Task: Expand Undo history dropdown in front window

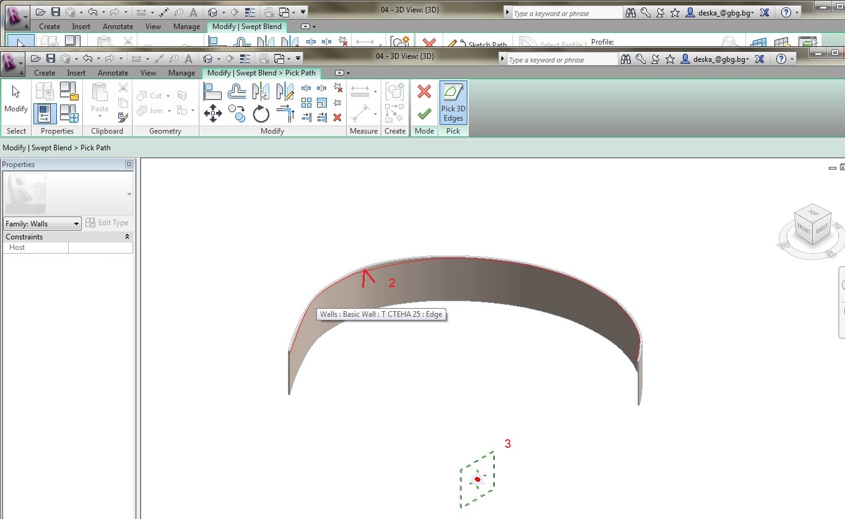Action: [x=98, y=59]
